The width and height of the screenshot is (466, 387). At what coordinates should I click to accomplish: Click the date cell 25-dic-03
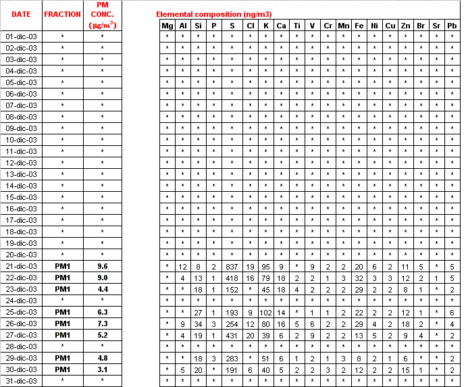pos(22,312)
